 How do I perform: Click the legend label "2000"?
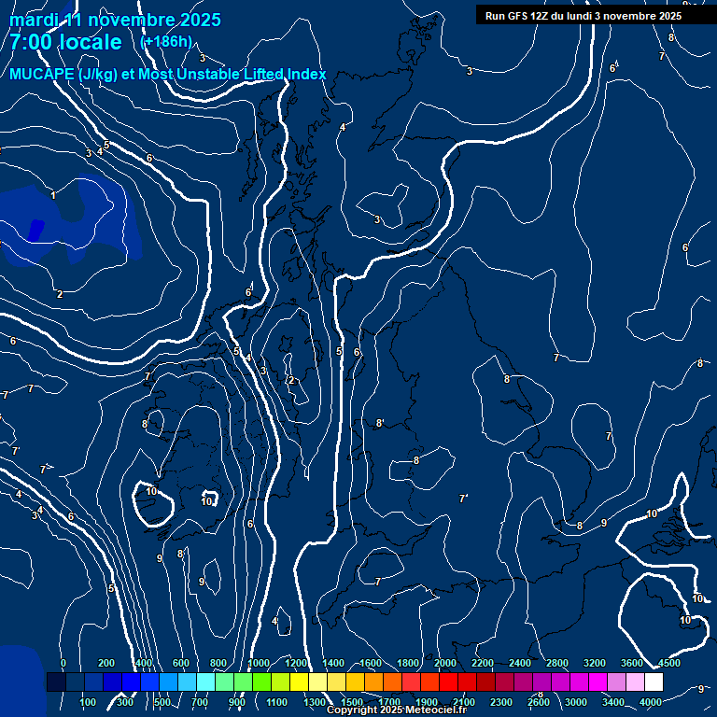[x=445, y=663]
